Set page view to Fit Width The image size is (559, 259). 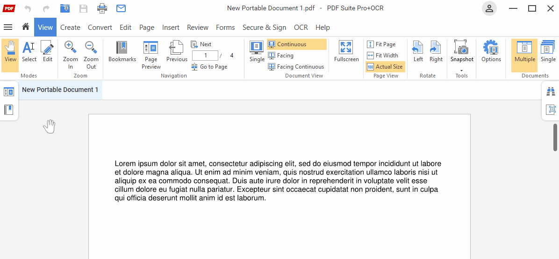[x=383, y=56]
